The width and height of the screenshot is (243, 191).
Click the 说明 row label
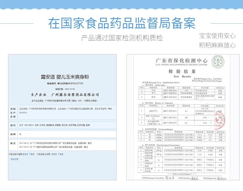pos(13,134)
